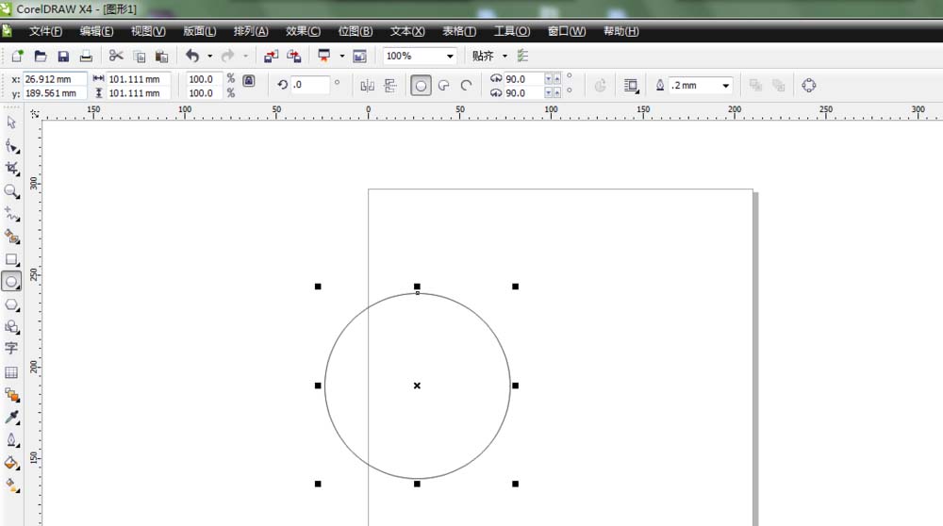The width and height of the screenshot is (943, 526).
Task: Open the 贴齐 snap dropdown
Action: (x=505, y=56)
